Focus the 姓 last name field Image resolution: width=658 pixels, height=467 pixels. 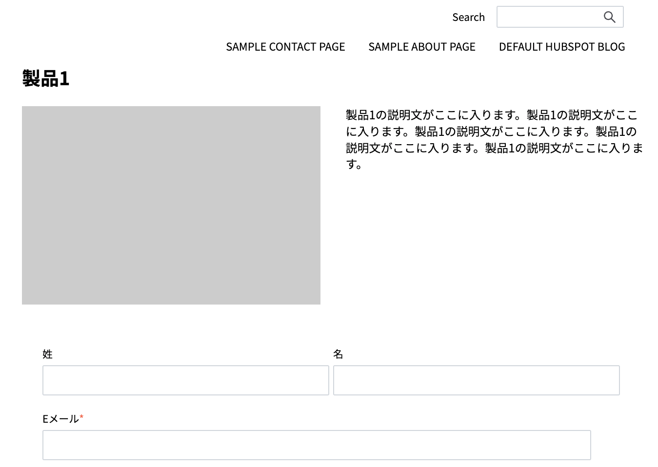click(186, 380)
